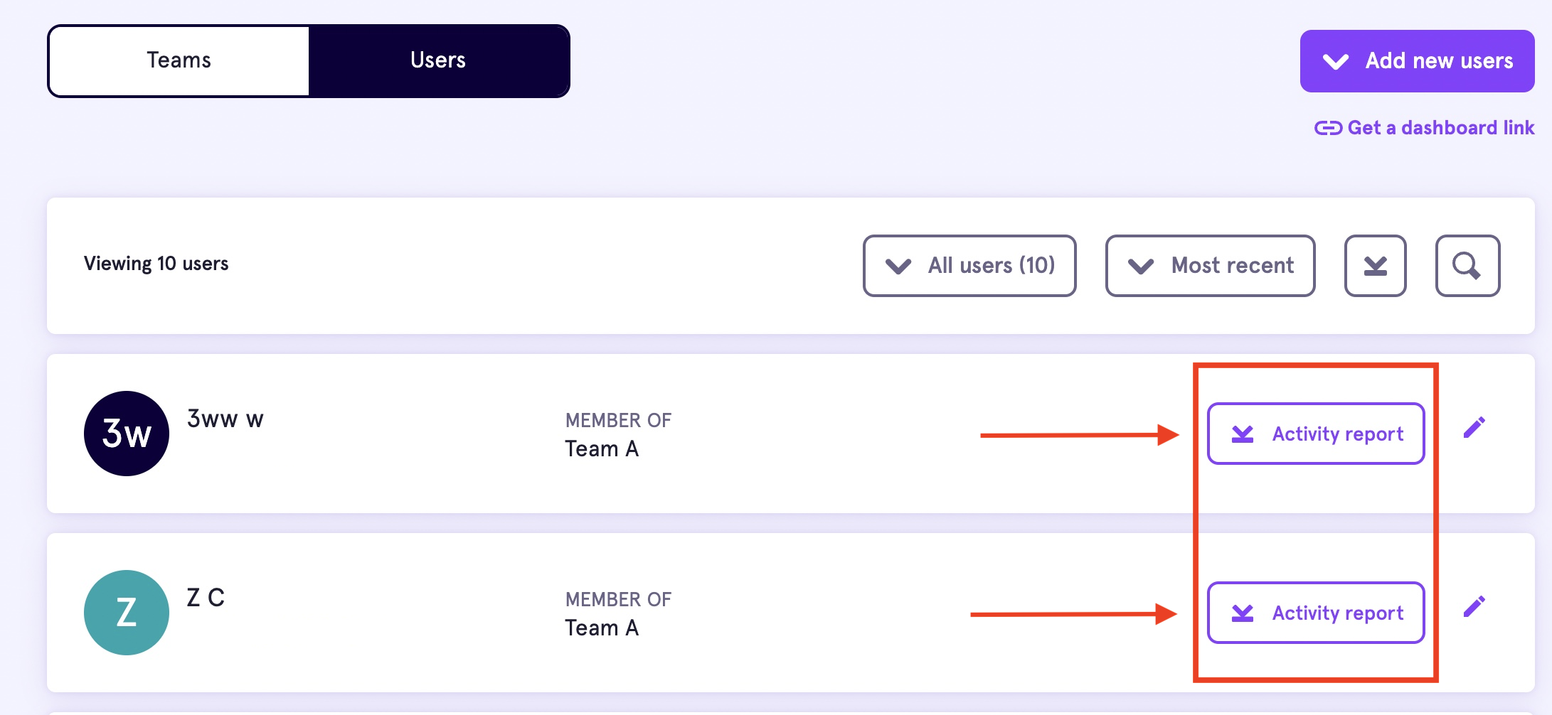Click the download users list icon button

point(1375,266)
